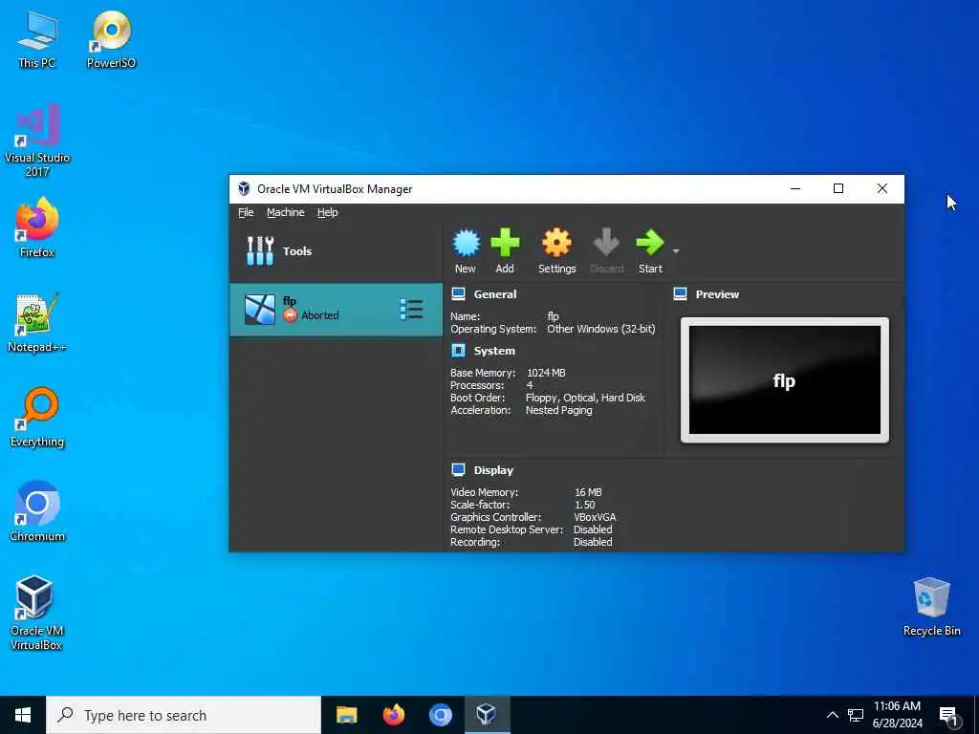Click the 'Other Windows (32-bit)' value

(x=601, y=329)
